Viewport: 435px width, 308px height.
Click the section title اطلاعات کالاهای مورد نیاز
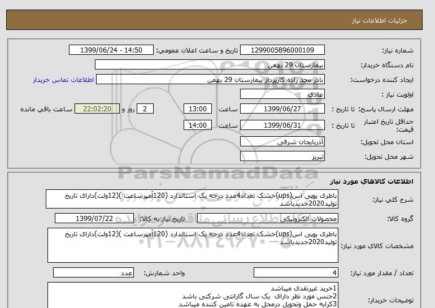point(372,181)
